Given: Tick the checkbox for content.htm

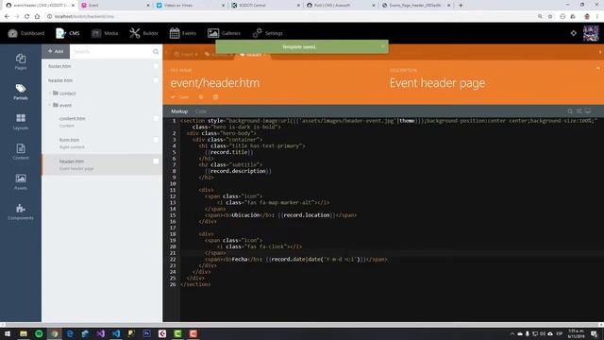Looking at the screenshot, I should click(x=156, y=118).
